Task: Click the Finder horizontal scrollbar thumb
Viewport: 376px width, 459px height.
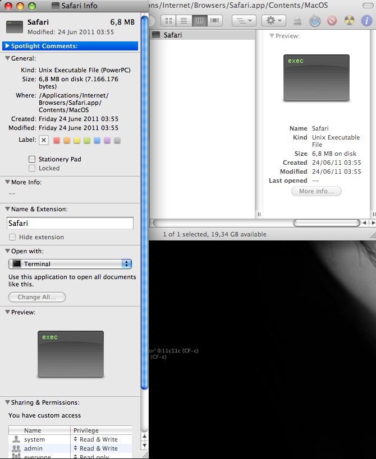Action: coord(327,222)
